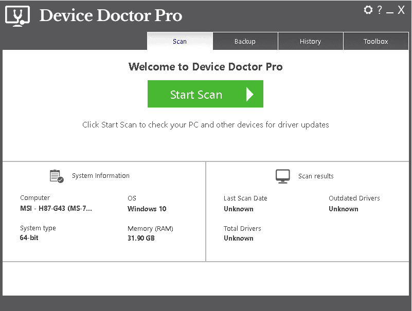Click the Outdated Drivers Unknown text

point(343,209)
